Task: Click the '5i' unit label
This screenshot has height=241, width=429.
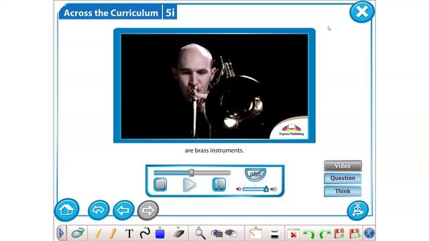Action: click(170, 13)
